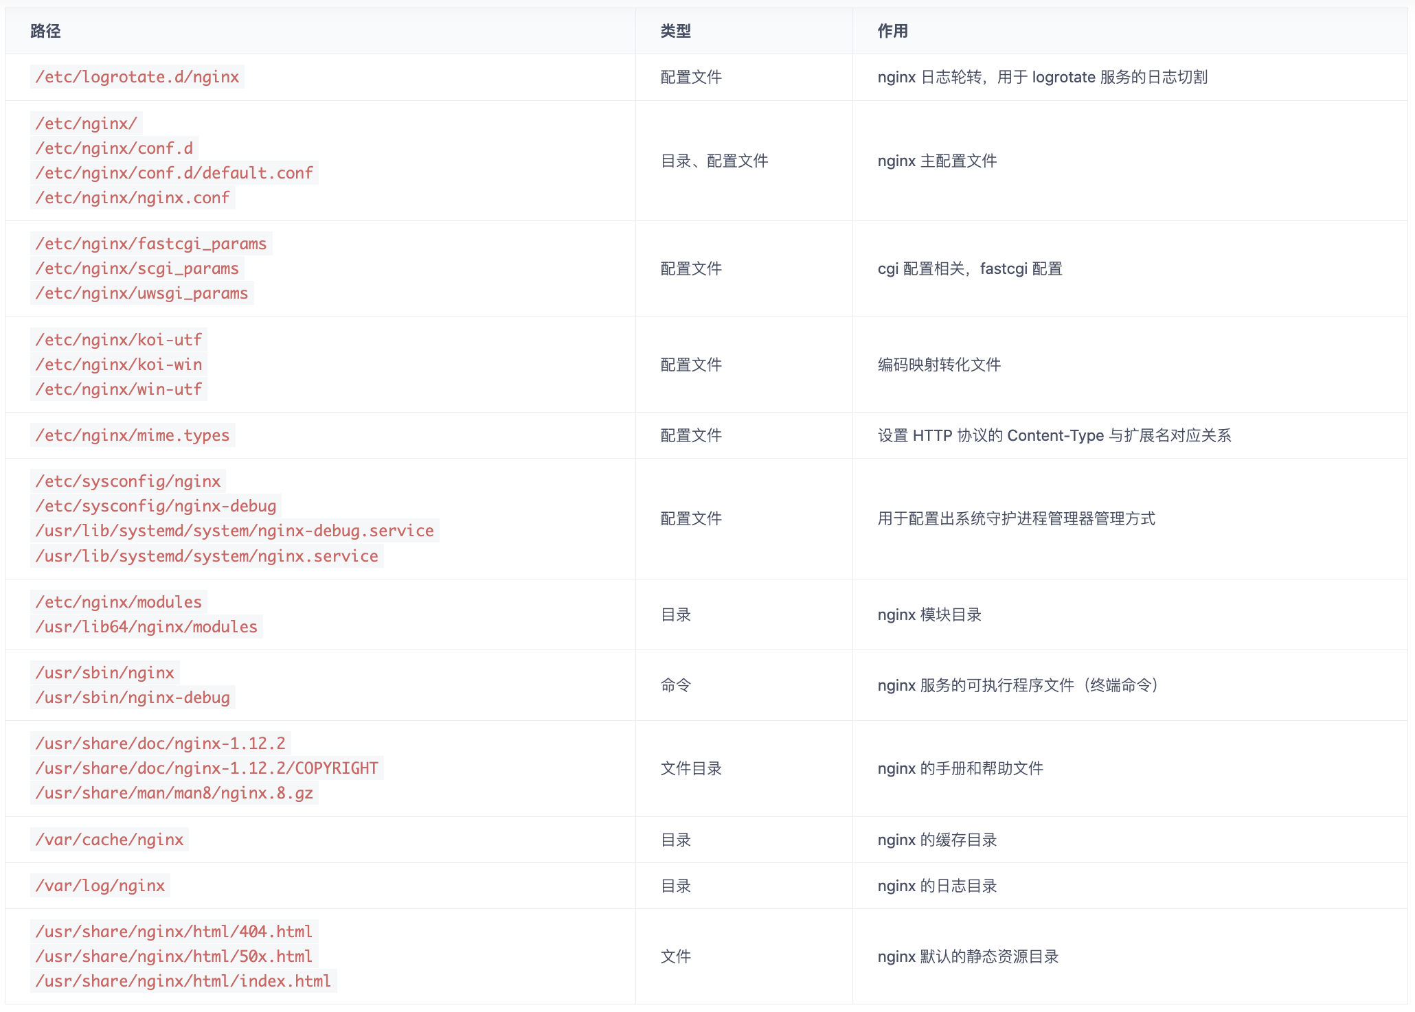Click the /etc/nginx/koi-utf path

[119, 340]
